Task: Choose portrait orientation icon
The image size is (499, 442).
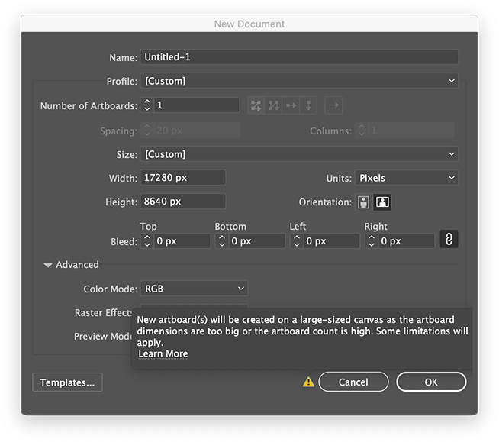Action: pyautogui.click(x=363, y=202)
